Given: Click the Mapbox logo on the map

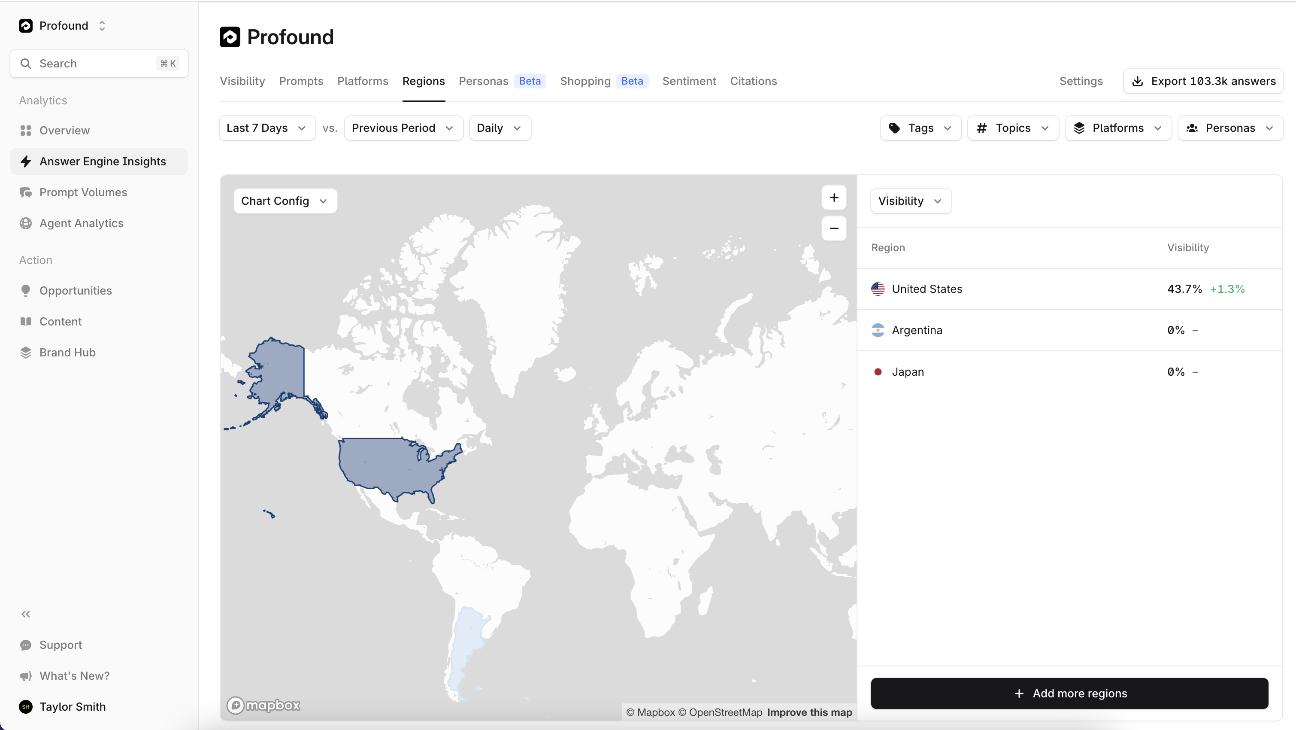Looking at the screenshot, I should click(263, 706).
